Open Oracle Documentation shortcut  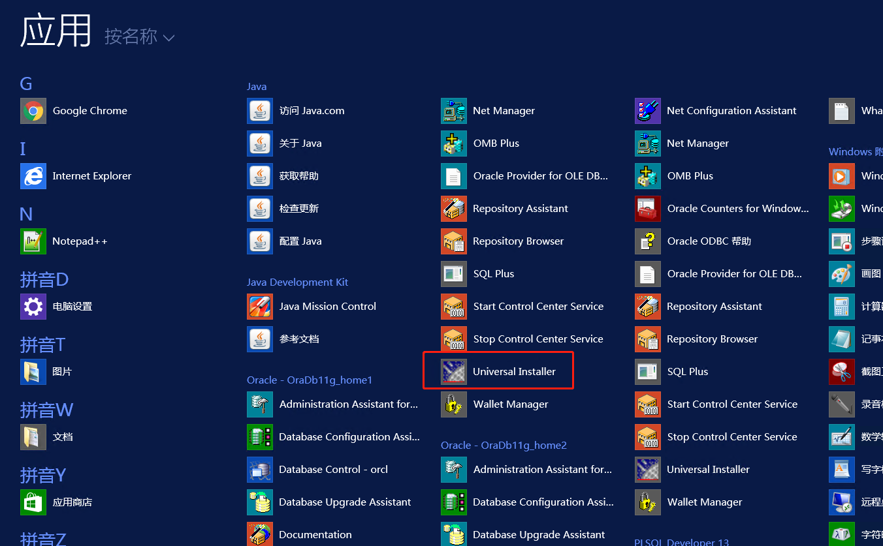point(299,534)
